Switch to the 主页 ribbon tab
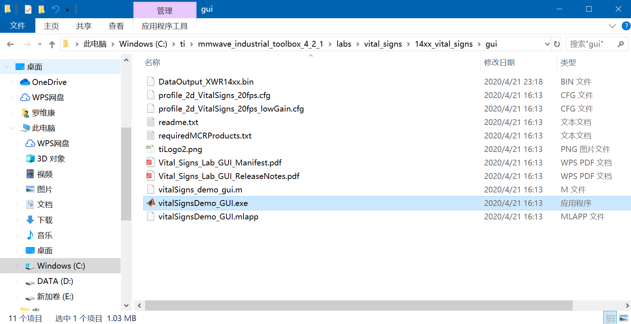 coord(51,26)
